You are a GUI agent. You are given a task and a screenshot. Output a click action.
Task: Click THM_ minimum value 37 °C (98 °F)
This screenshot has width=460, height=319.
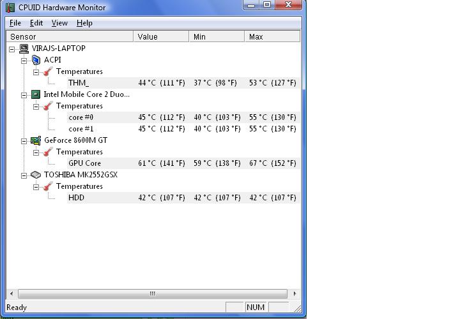pyautogui.click(x=215, y=83)
